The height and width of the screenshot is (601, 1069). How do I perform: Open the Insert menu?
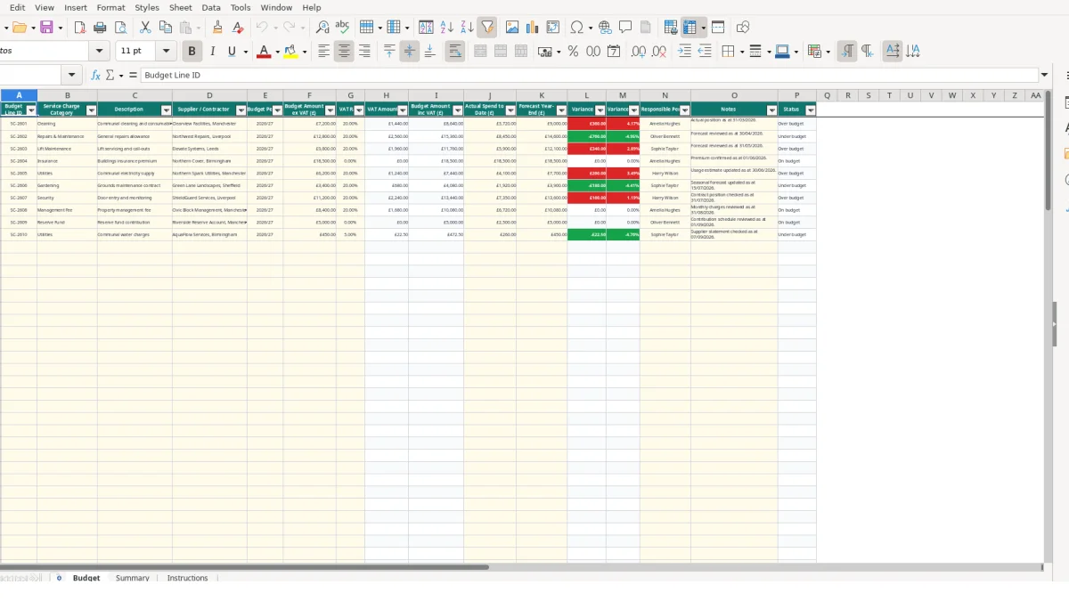click(76, 7)
